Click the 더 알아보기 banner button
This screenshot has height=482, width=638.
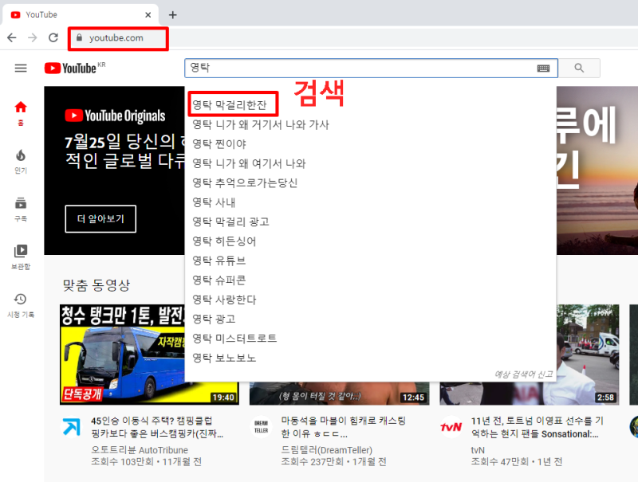(100, 219)
